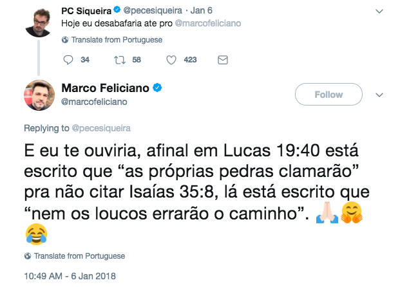Follow Marco Feliciano

click(x=328, y=95)
